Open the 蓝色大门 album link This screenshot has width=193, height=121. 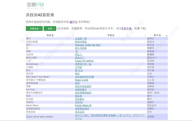coord(80,58)
